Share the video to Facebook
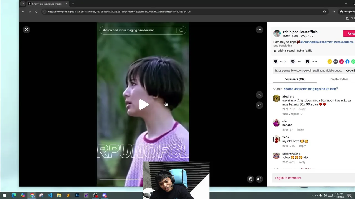 (x=347, y=62)
